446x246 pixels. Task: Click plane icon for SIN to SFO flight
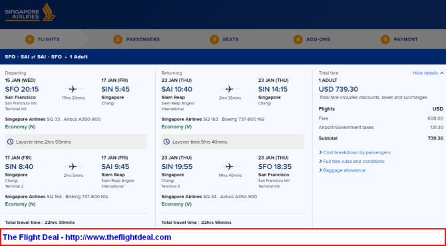(230, 166)
